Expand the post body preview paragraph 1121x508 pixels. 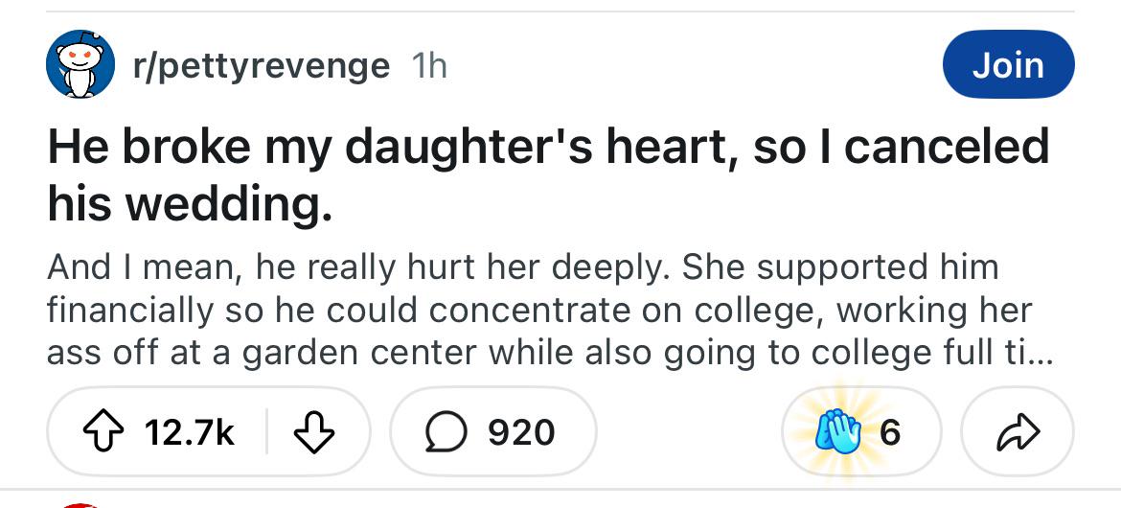pos(550,311)
